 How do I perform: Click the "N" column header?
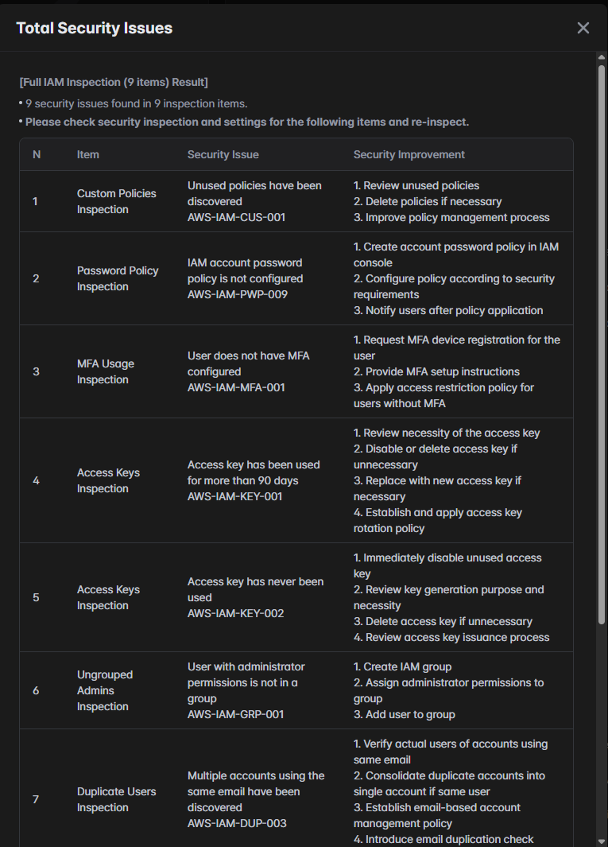37,154
